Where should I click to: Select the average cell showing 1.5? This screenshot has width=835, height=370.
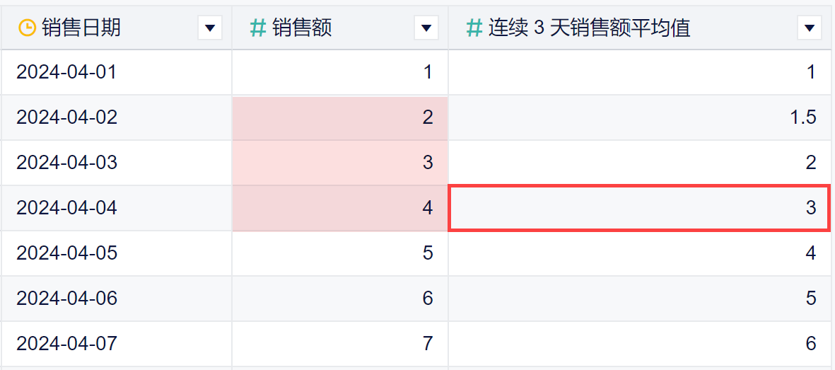tap(638, 117)
